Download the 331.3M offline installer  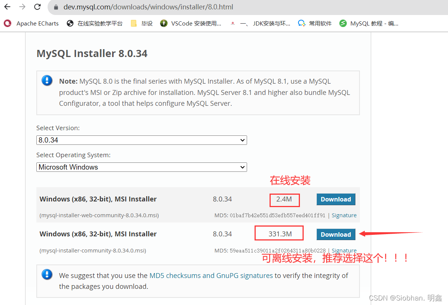(x=336, y=234)
